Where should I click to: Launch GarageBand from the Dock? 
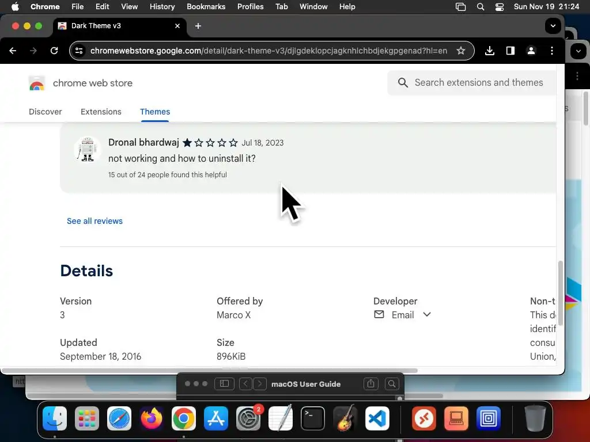345,418
